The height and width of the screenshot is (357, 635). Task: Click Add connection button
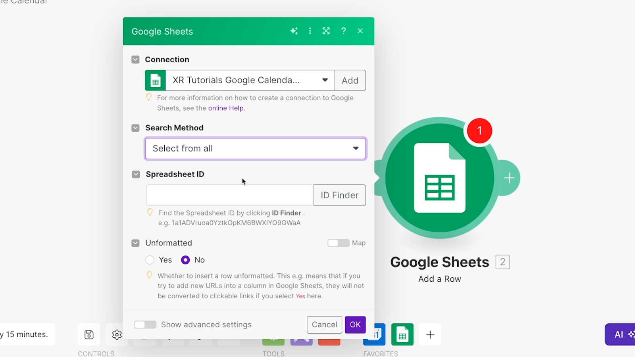click(350, 80)
